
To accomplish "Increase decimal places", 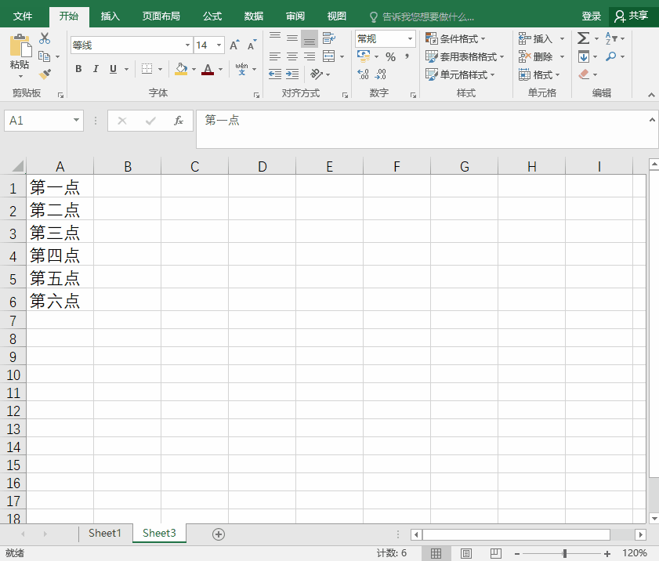I will tap(363, 74).
